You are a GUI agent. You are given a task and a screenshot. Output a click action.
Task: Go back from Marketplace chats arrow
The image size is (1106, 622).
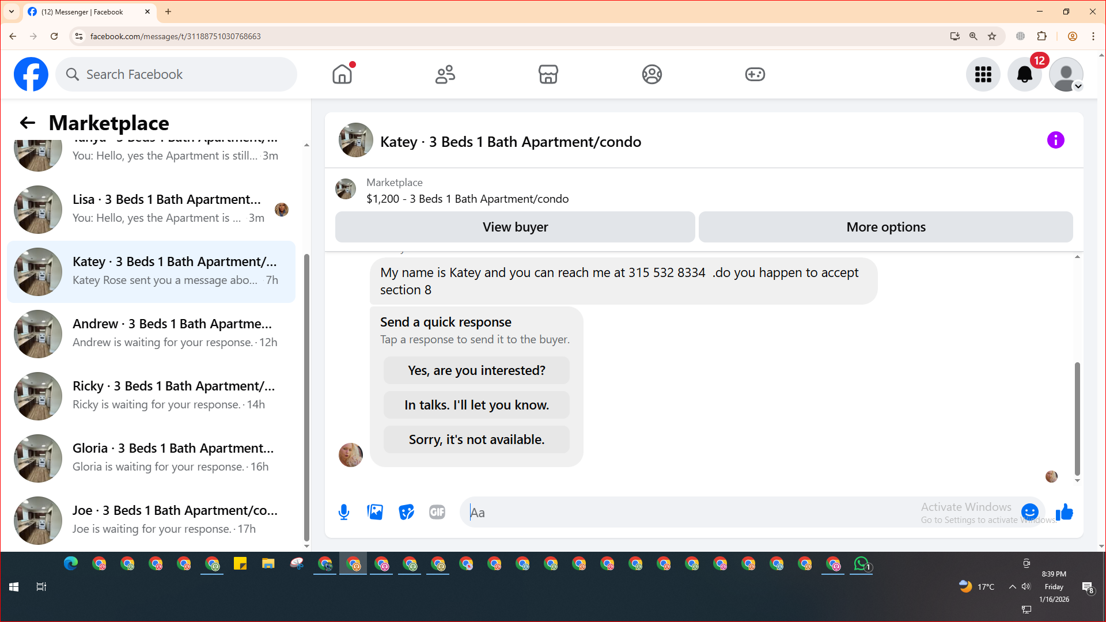[27, 123]
